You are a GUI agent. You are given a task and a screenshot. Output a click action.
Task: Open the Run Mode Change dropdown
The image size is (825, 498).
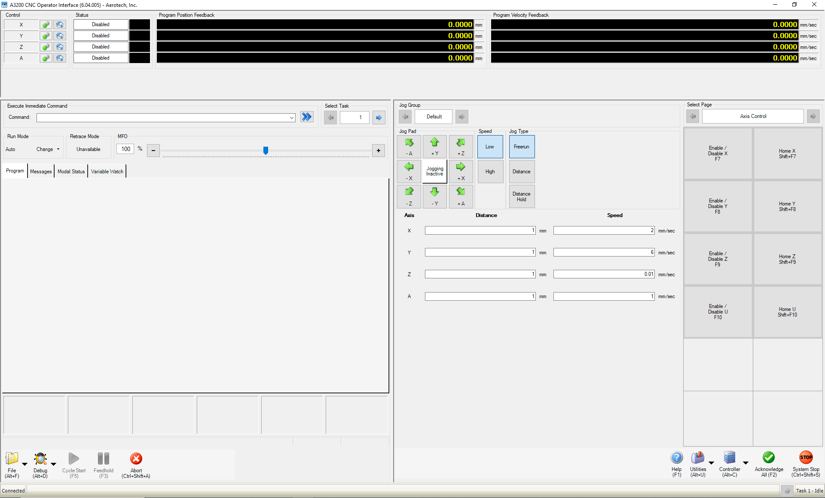[x=48, y=149]
